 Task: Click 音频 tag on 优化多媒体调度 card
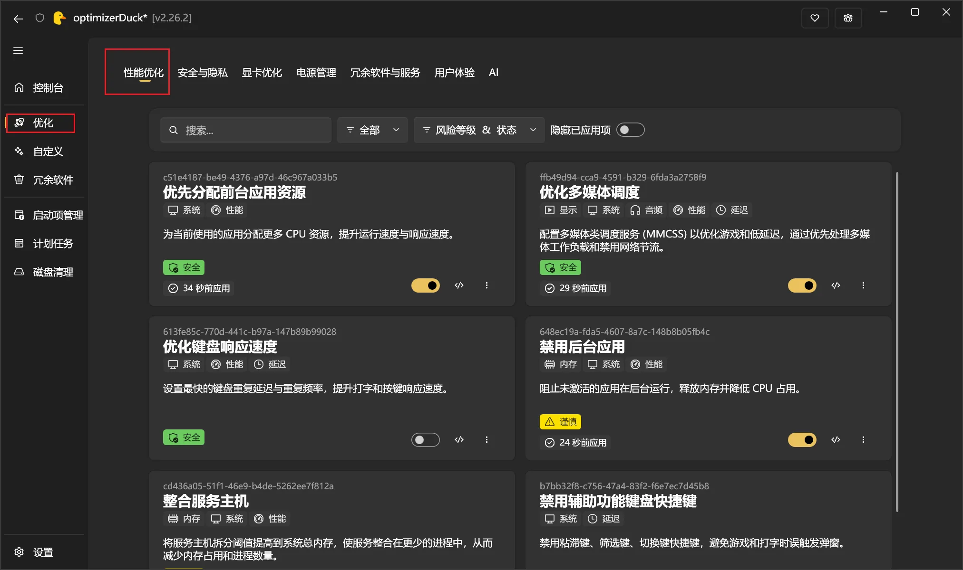646,210
